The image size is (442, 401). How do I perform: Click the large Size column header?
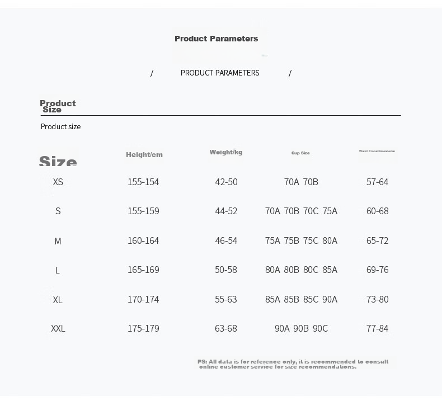[58, 161]
